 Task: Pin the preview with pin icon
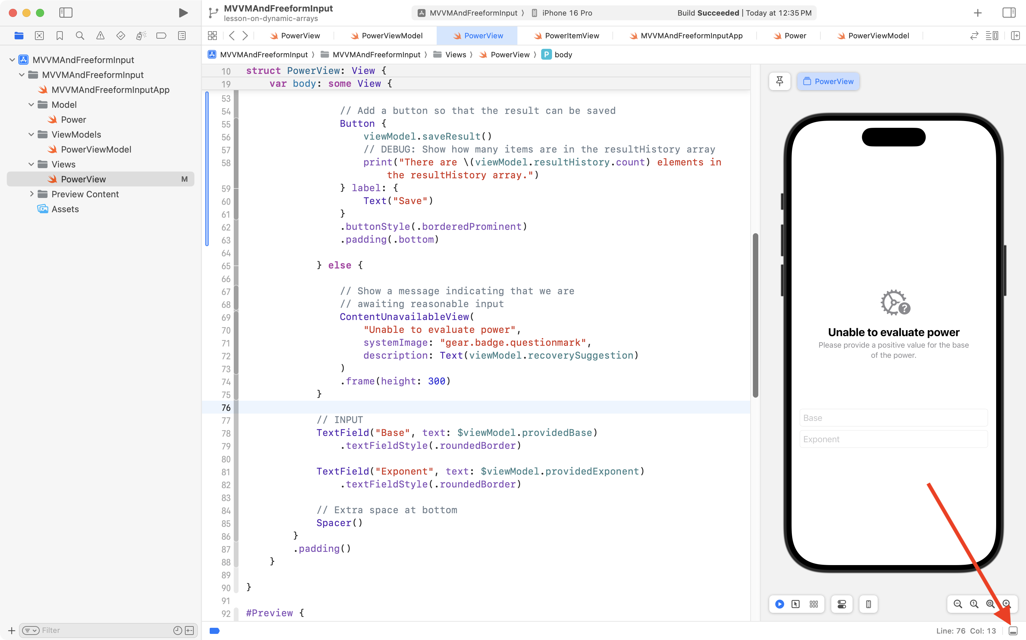coord(779,81)
